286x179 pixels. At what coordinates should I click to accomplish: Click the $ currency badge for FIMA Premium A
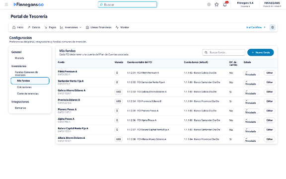(117, 73)
